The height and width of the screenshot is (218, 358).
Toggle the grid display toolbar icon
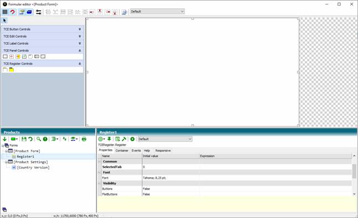pos(5,12)
